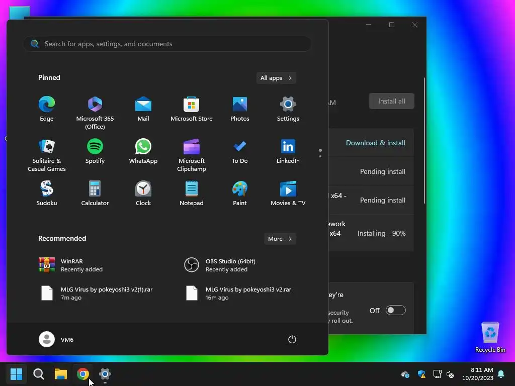Minimize the Settings window

[x=369, y=25]
